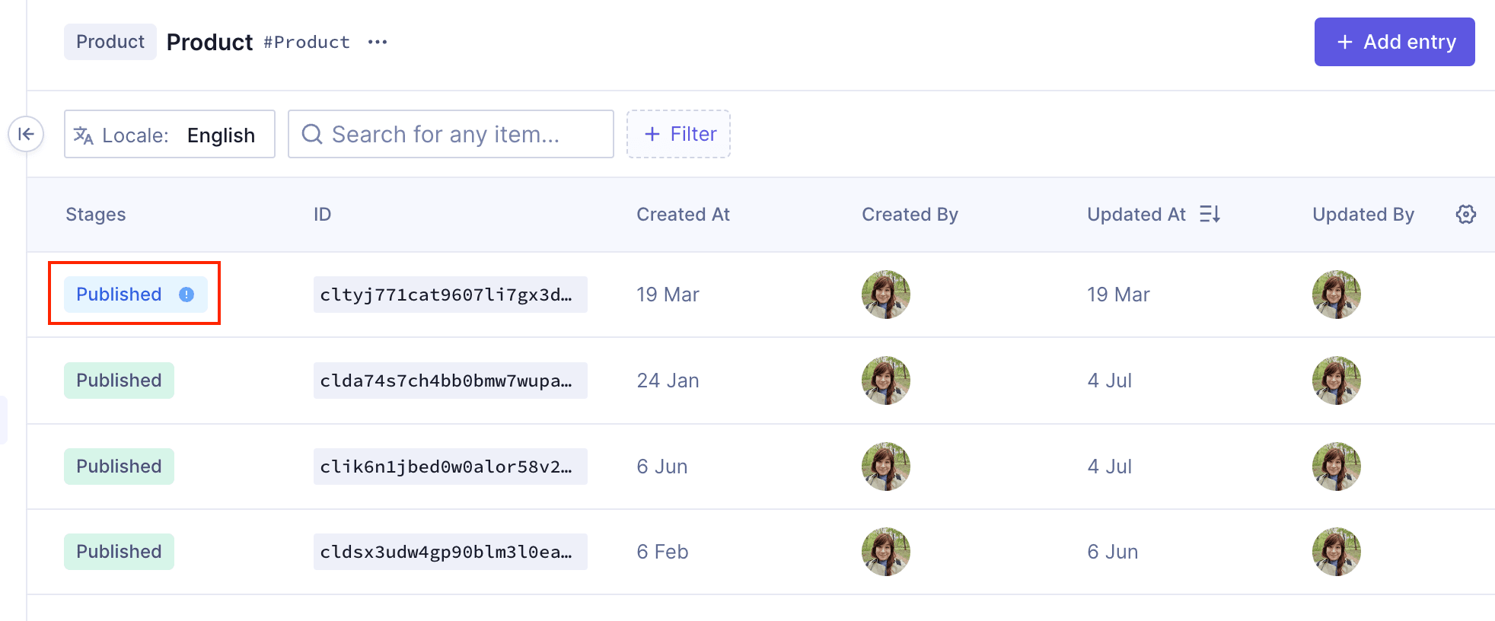Open table column settings gear

tap(1465, 215)
